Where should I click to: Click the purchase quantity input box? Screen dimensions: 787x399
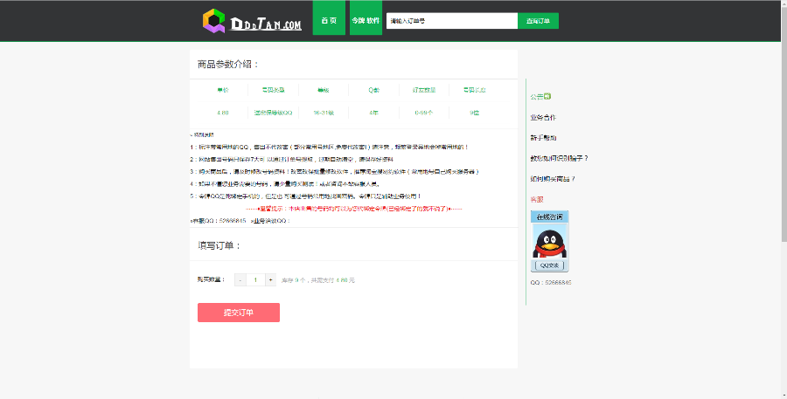(255, 280)
